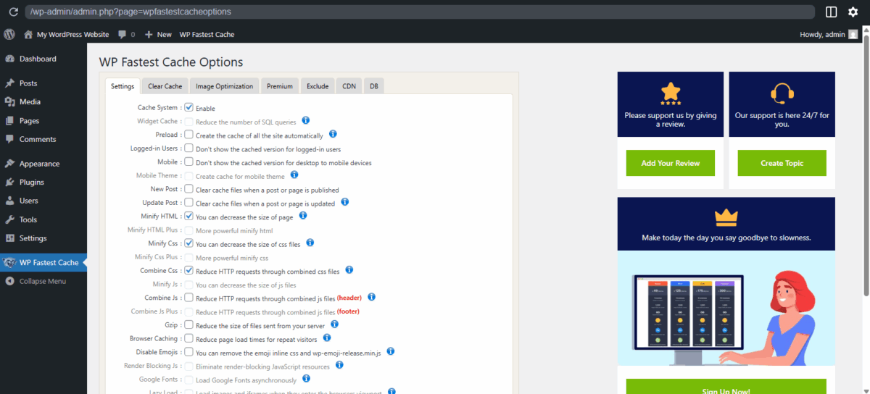Click info icon beside Minify HTML
Screen dimensions: 870x394
[x=303, y=215]
